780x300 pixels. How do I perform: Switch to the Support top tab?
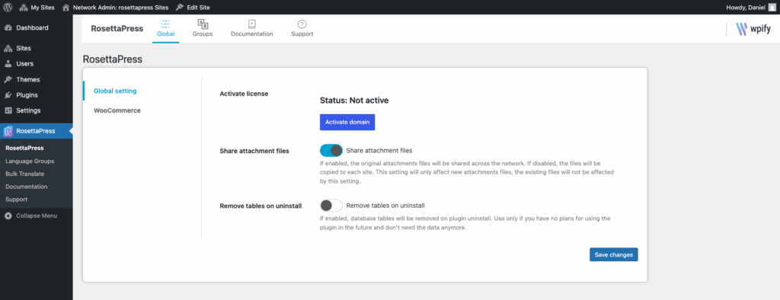point(302,28)
